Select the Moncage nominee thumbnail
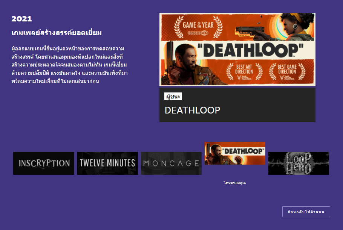 point(171,163)
